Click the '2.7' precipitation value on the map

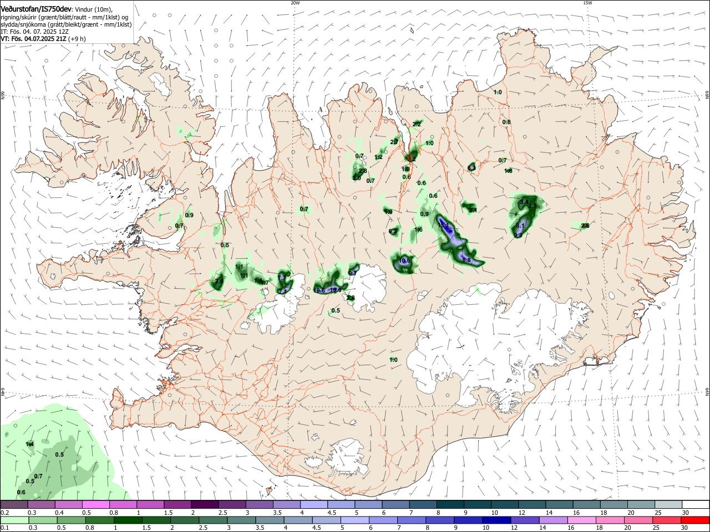(394, 142)
